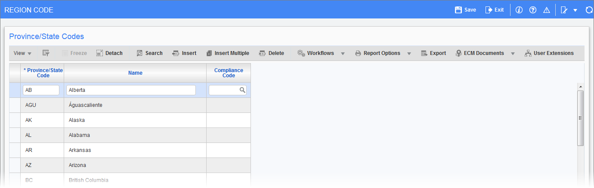Click Report Options button
594x188 pixels.
coord(377,53)
